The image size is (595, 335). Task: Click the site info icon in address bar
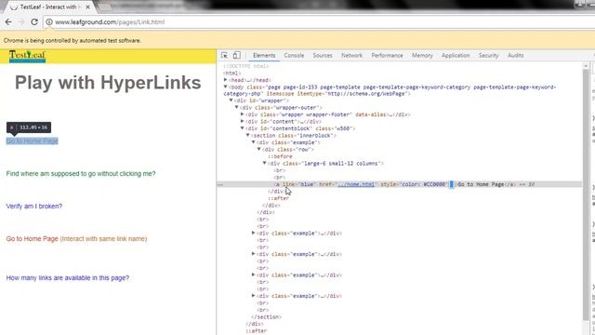(49, 22)
